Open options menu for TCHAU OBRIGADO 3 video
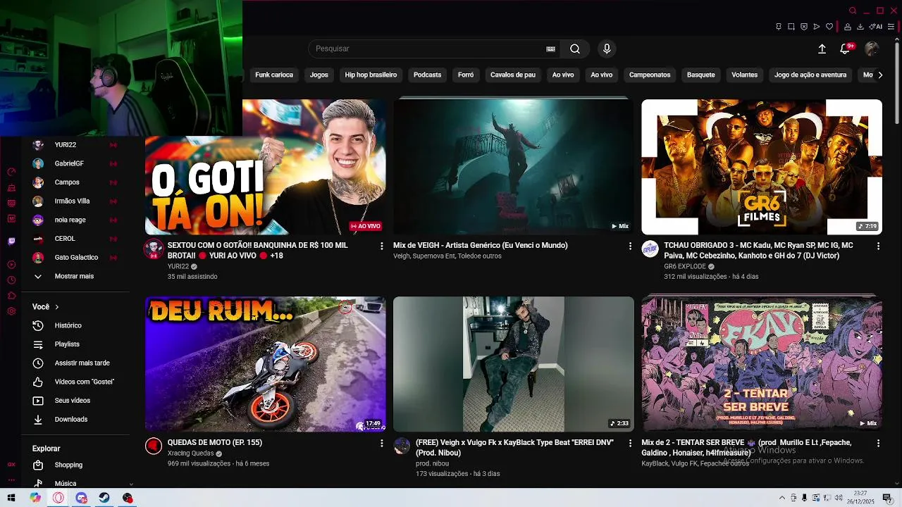The width and height of the screenshot is (902, 507). click(878, 246)
